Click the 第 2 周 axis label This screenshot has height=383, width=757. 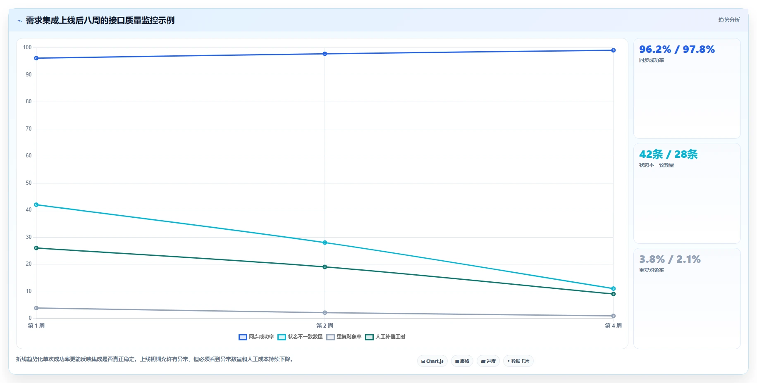click(325, 326)
